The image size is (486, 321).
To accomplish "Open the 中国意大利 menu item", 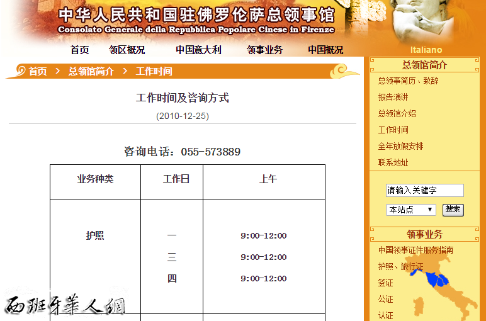I will [198, 50].
